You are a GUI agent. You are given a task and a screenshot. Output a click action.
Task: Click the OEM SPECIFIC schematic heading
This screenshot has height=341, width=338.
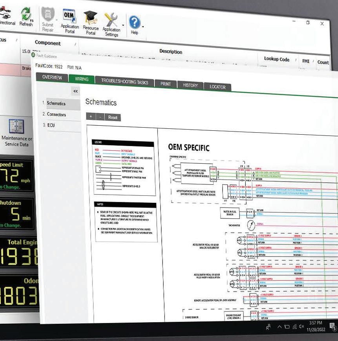[188, 148]
